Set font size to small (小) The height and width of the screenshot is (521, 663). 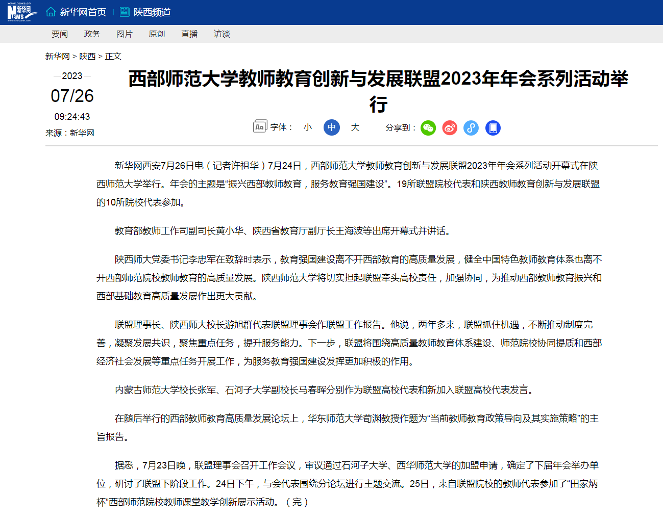point(307,127)
